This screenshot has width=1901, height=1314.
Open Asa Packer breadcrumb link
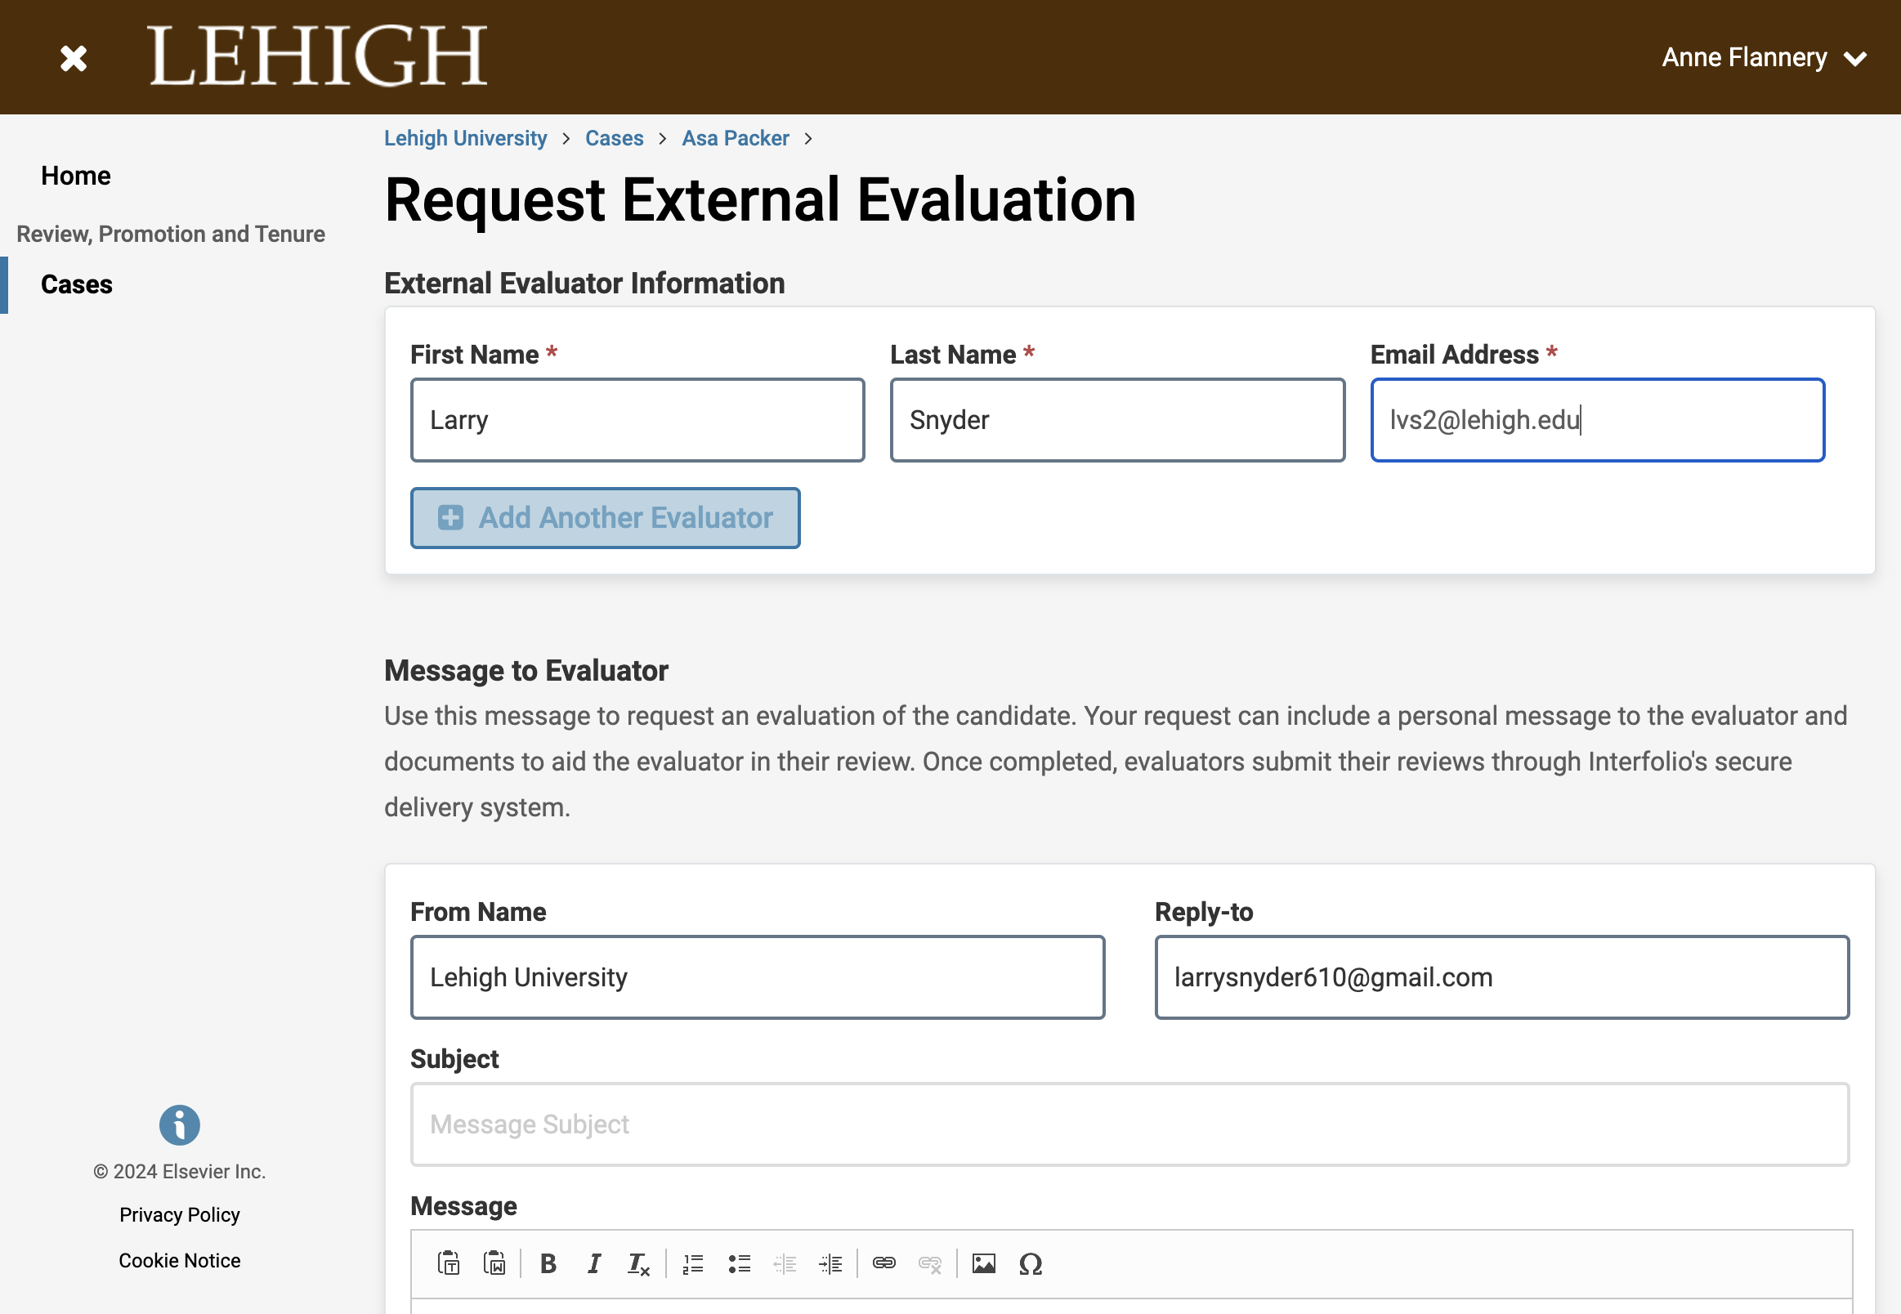pos(736,137)
